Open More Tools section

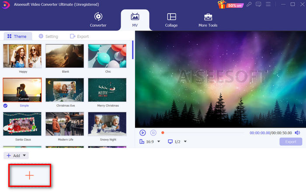[x=208, y=20]
